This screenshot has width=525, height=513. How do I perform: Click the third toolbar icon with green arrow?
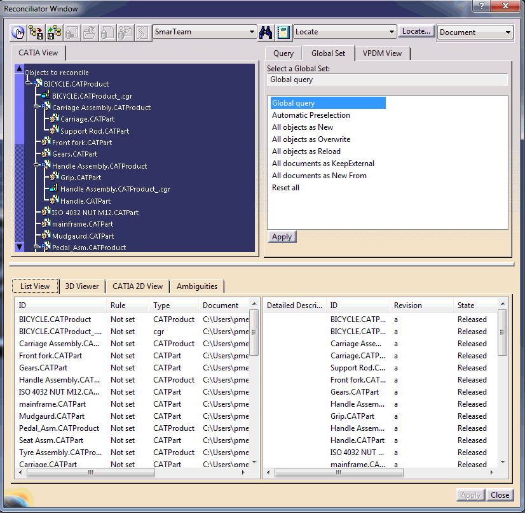[55, 32]
